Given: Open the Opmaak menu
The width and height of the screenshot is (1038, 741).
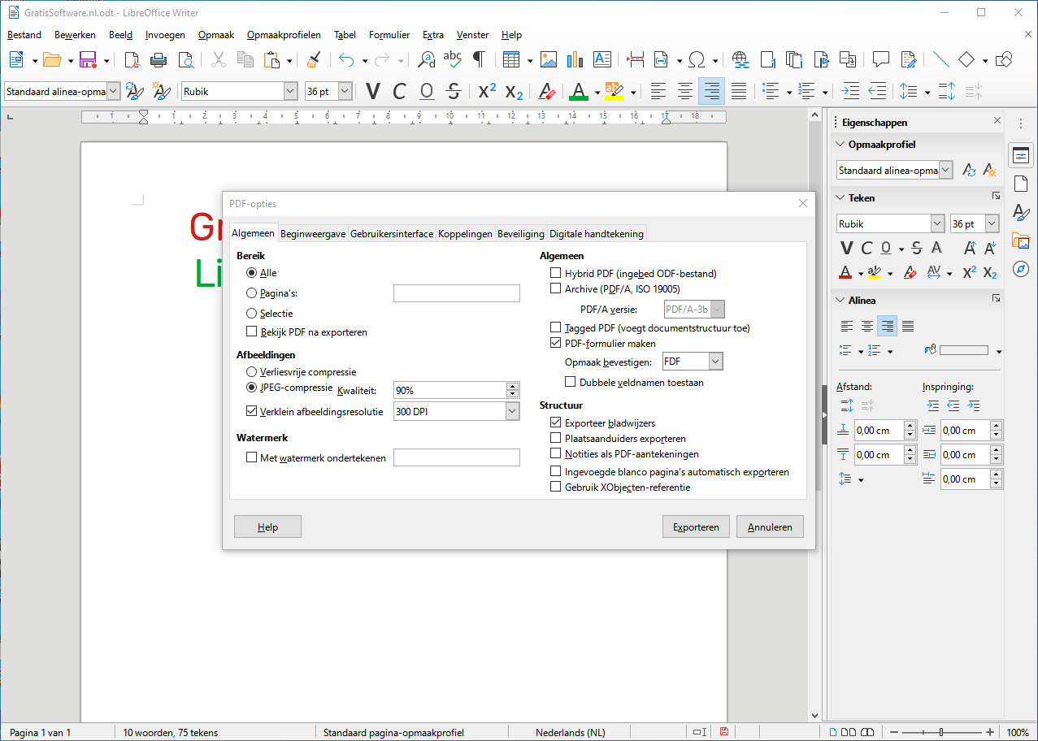Looking at the screenshot, I should pyautogui.click(x=216, y=35).
